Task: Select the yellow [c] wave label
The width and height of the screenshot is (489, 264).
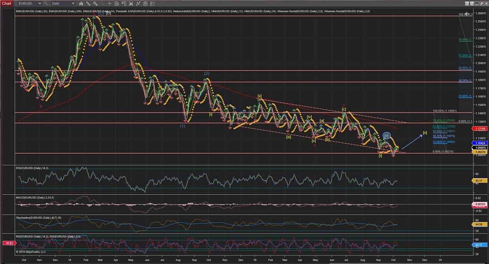Action: point(344,109)
